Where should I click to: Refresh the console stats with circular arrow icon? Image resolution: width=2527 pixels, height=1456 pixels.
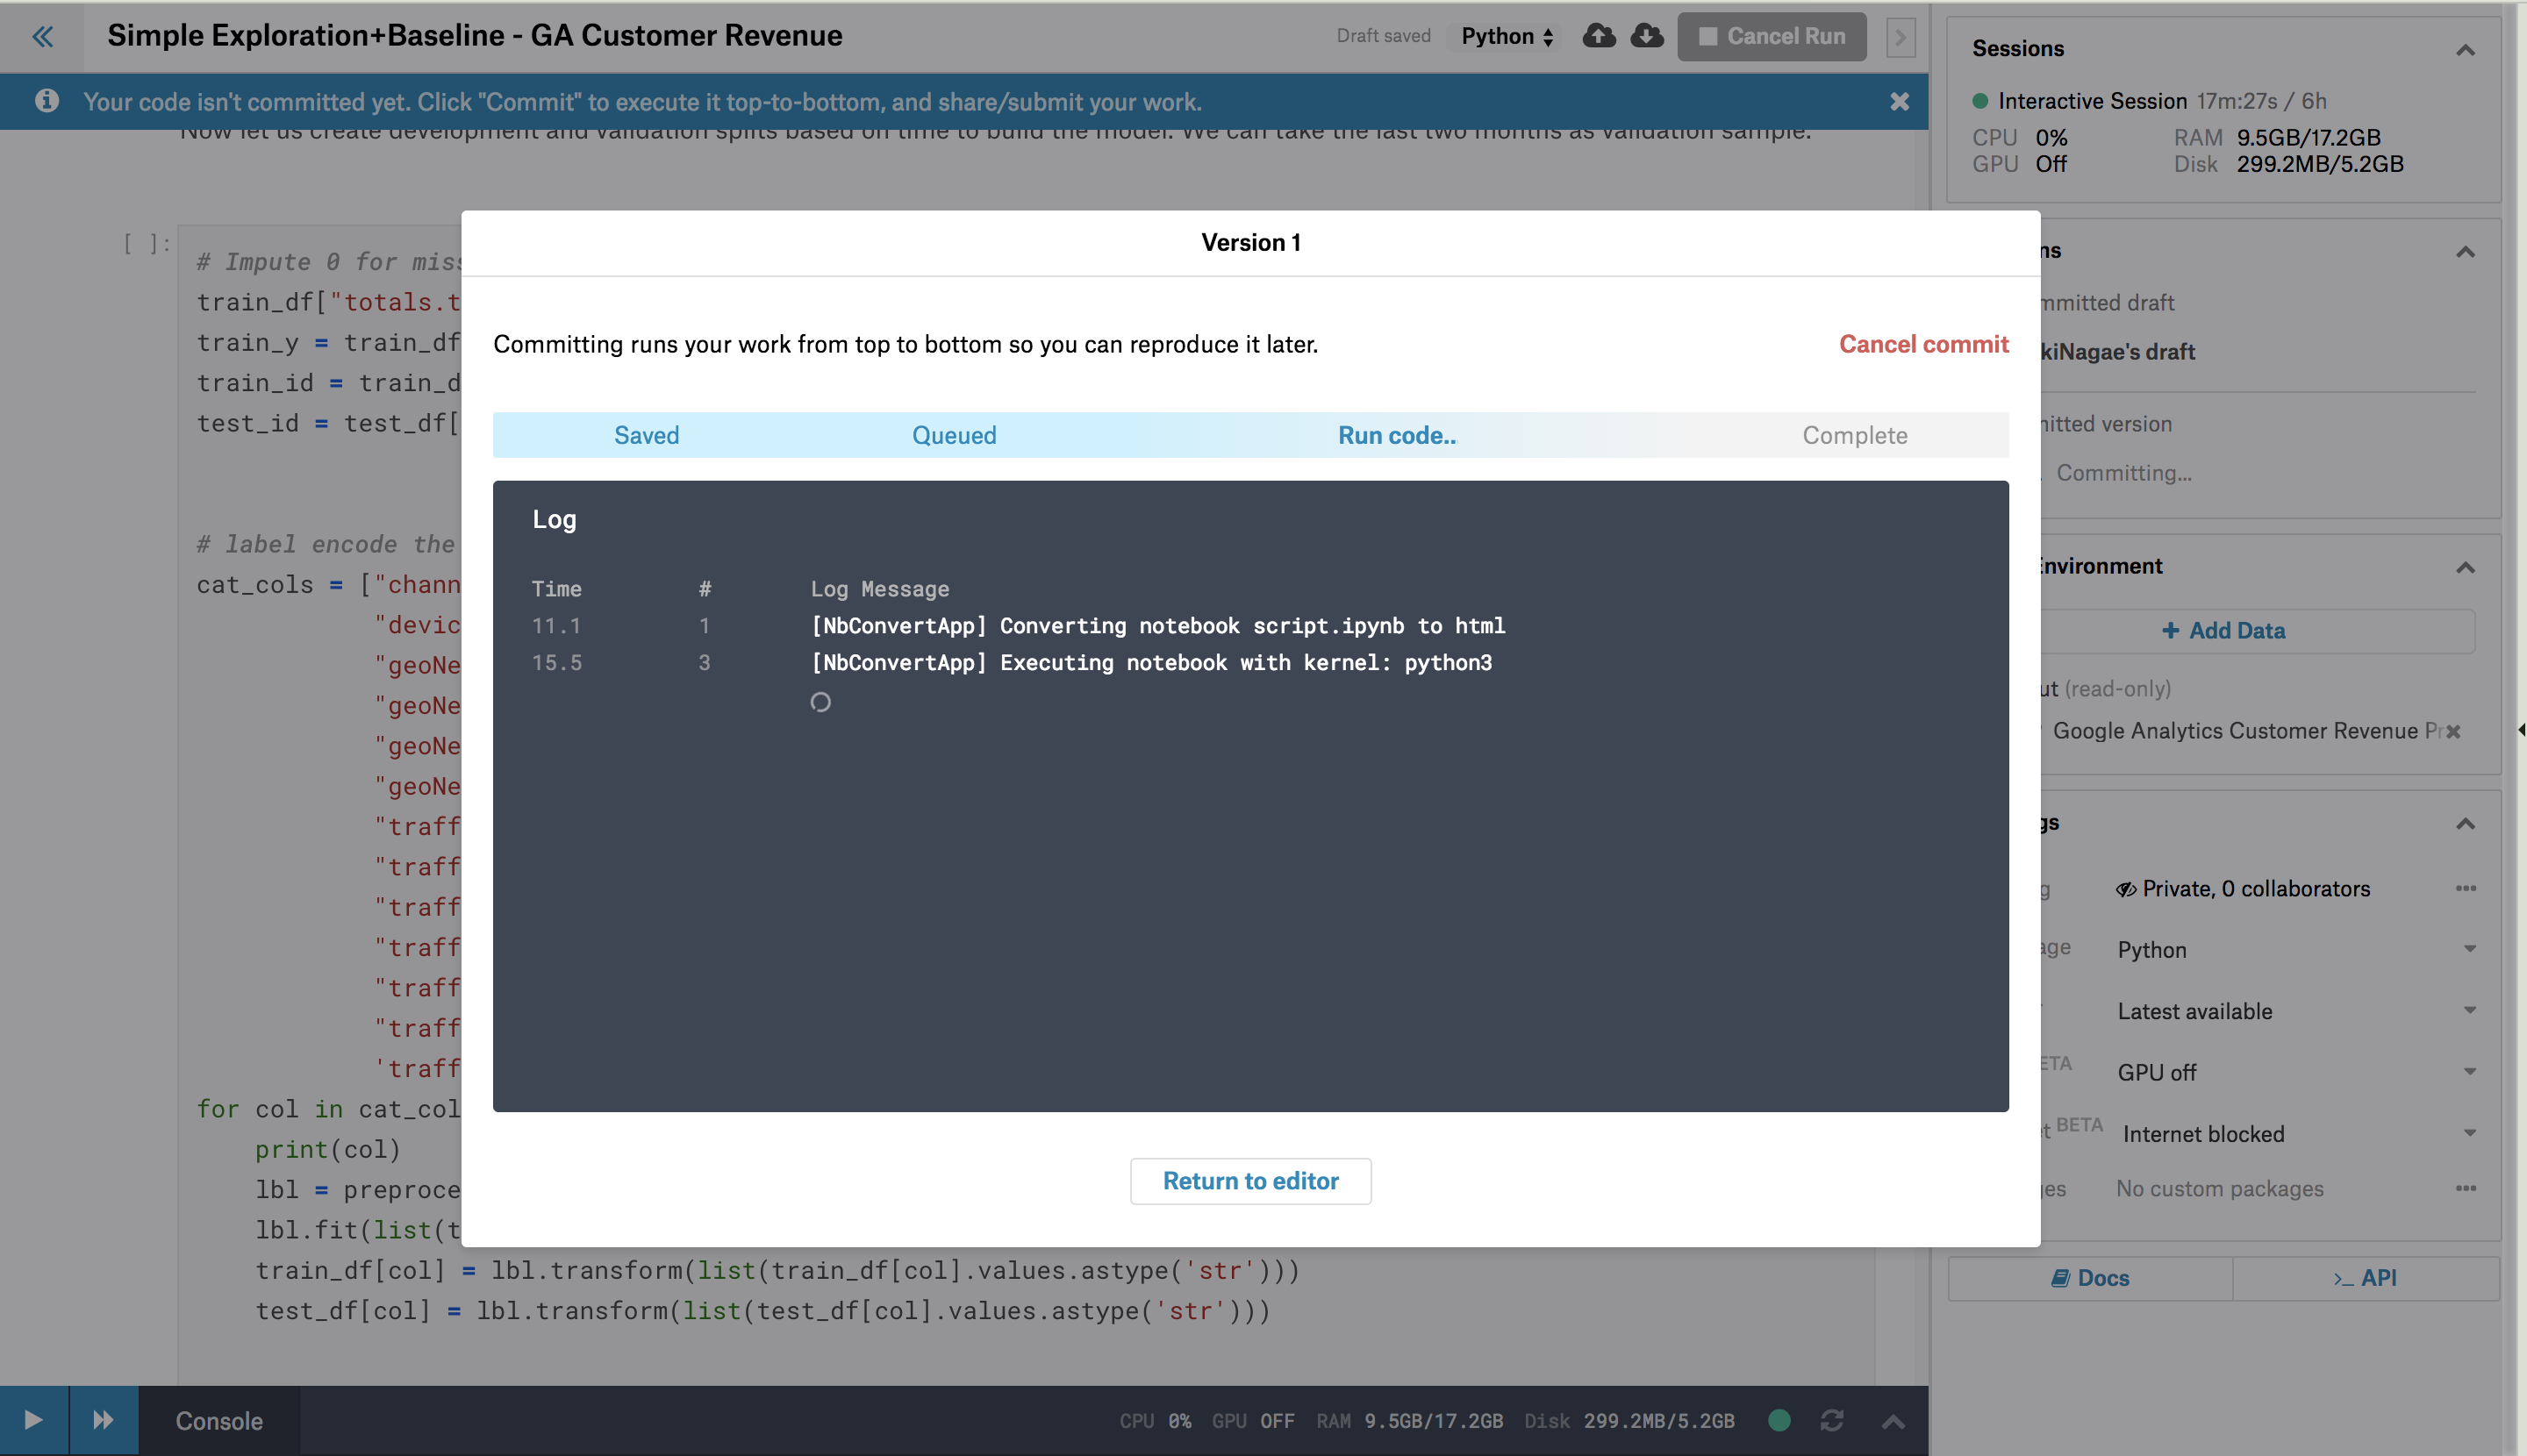1830,1420
